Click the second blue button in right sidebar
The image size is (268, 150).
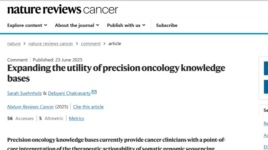pos(266,87)
